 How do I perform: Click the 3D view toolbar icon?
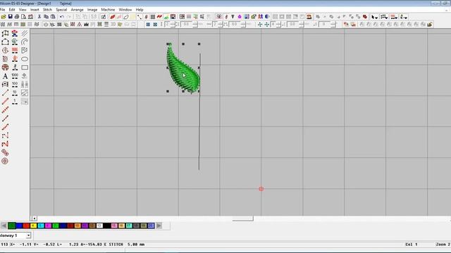tap(113, 25)
